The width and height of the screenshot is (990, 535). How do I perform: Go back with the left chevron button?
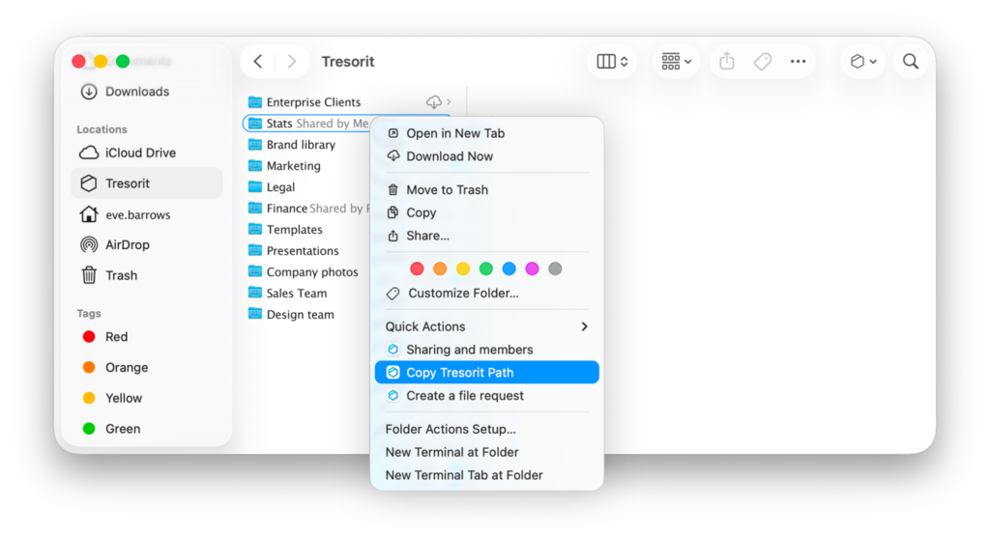tap(257, 61)
